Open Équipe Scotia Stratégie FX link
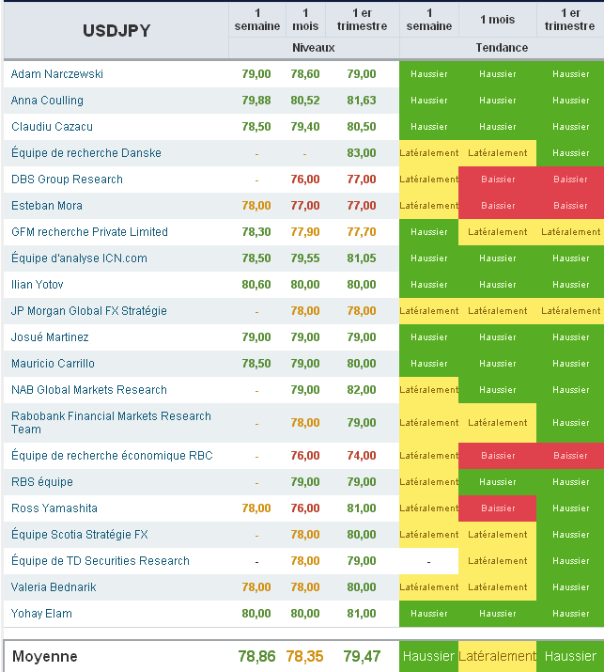604x672 pixels. [x=79, y=535]
